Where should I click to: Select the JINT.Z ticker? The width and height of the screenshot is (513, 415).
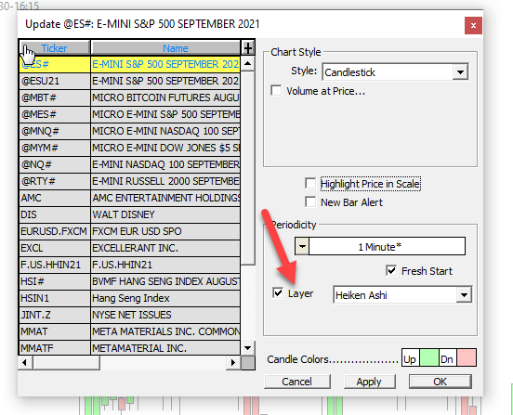click(x=54, y=315)
